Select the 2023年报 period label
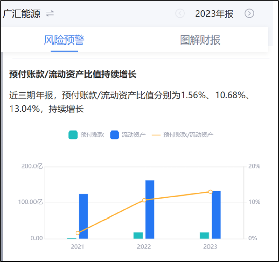Image resolution: width=279 pixels, height=262 pixels. [x=214, y=14]
